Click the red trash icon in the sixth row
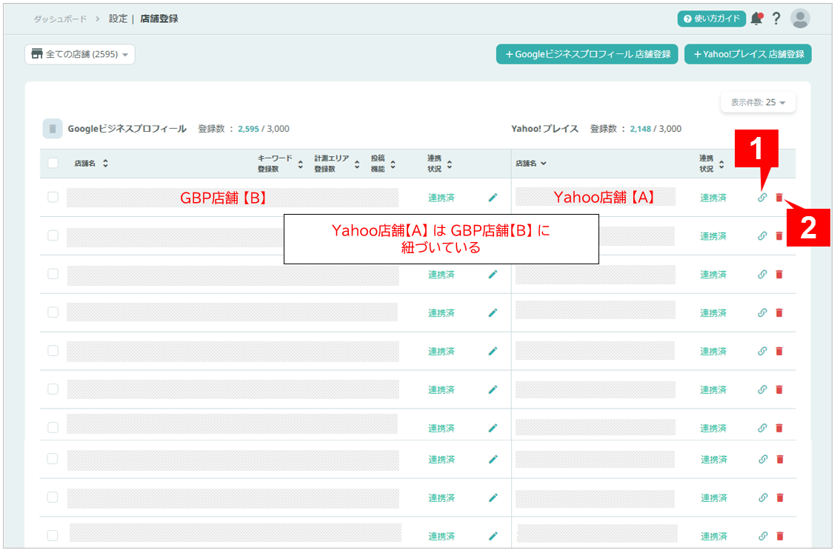 [779, 390]
